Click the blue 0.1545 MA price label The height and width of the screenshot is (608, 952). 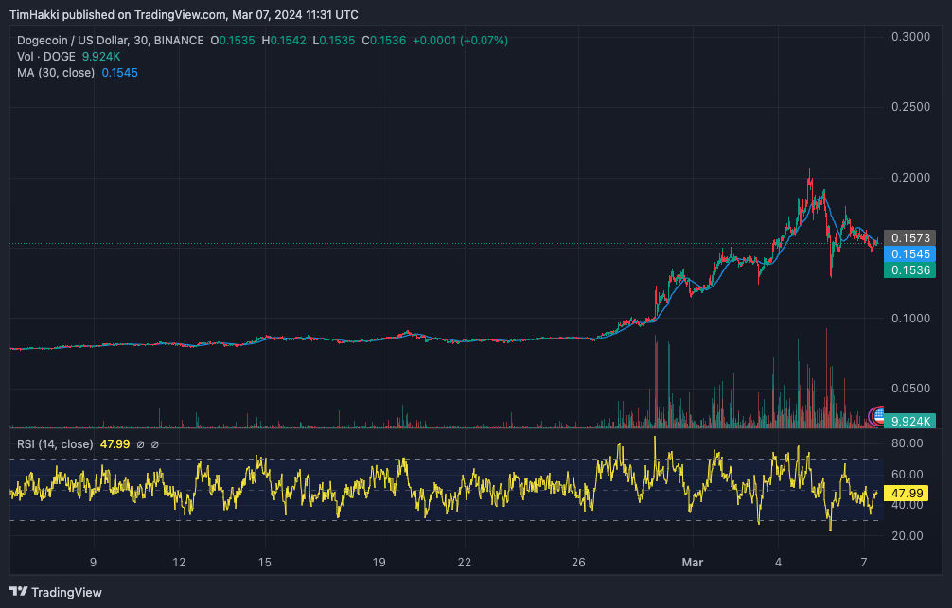(908, 255)
